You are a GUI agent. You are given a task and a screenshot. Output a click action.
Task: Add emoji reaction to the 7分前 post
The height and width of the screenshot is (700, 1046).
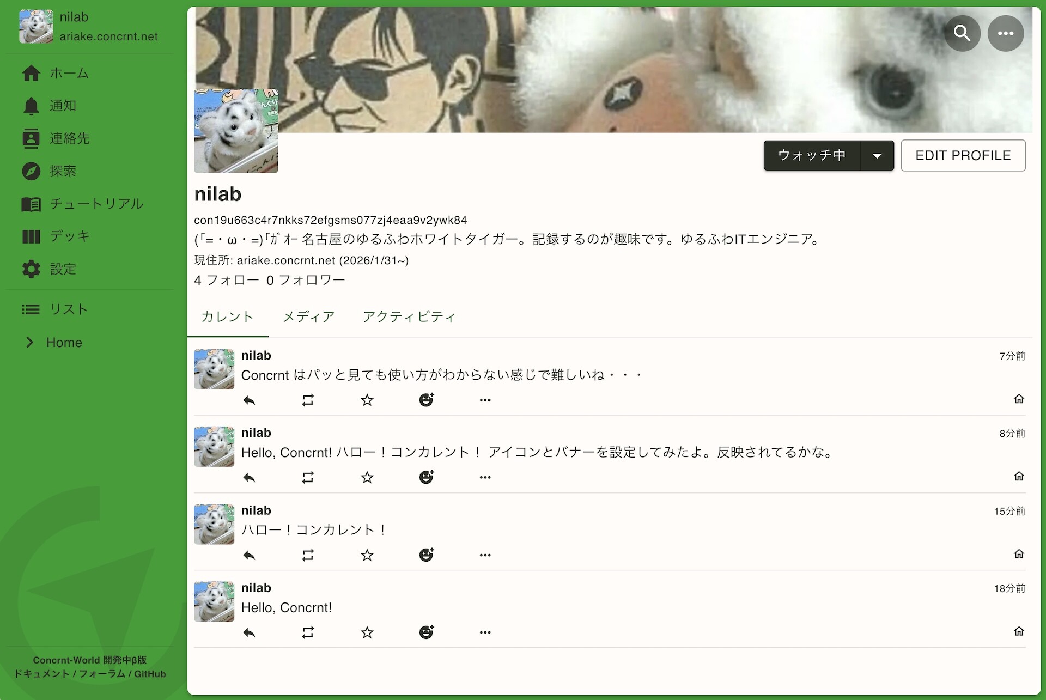[427, 400]
